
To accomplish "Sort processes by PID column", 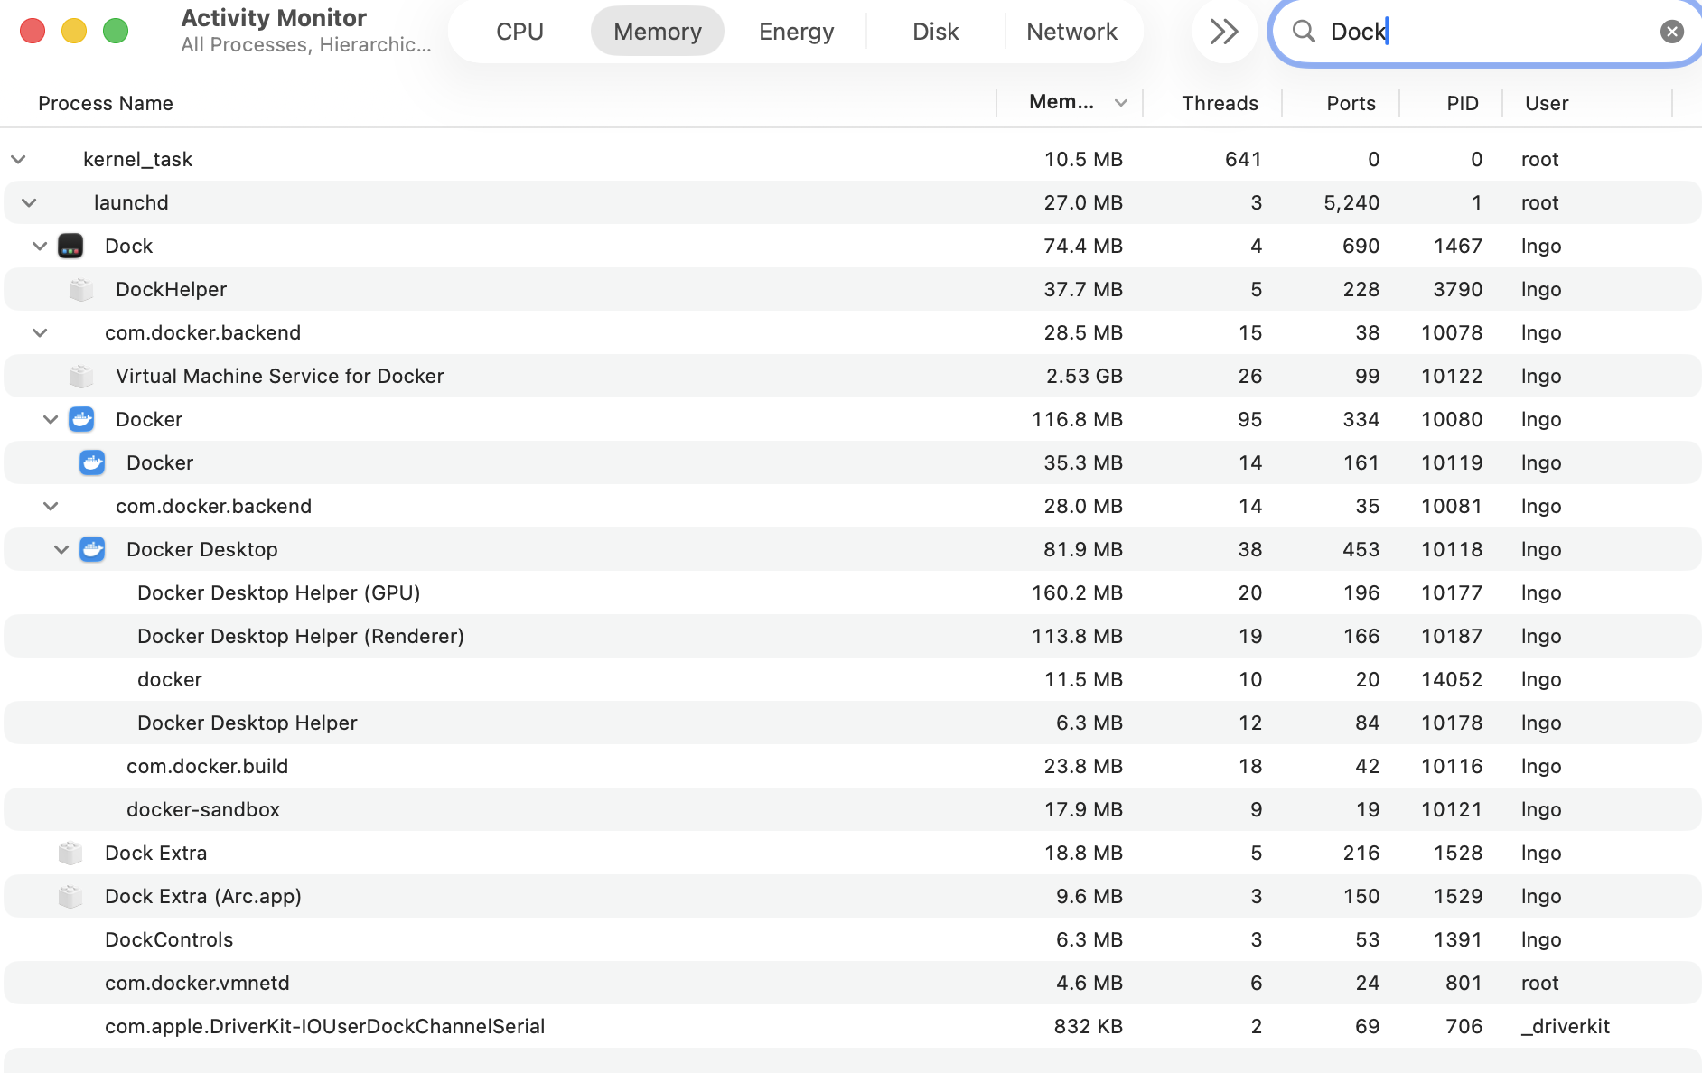I will (1462, 103).
